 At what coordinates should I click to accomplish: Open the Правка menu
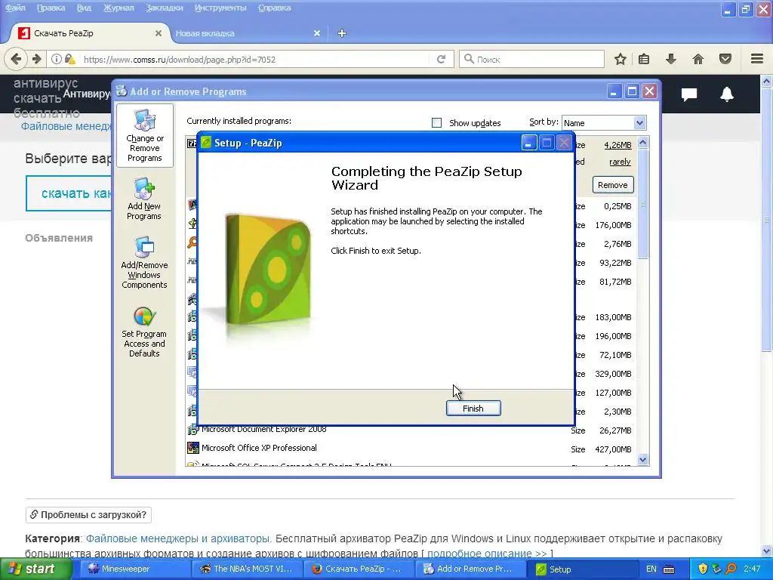point(51,8)
